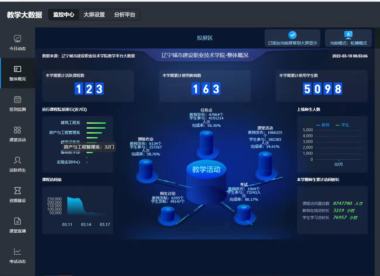Toggle the 学生 legend series
This screenshot has height=276, width=380.
pyautogui.click(x=342, y=125)
